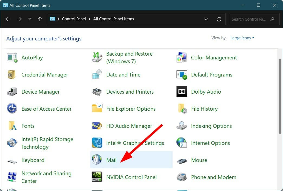Image resolution: width=283 pixels, height=191 pixels.
Task: Open the Fonts folder icon
Action: pyautogui.click(x=12, y=126)
